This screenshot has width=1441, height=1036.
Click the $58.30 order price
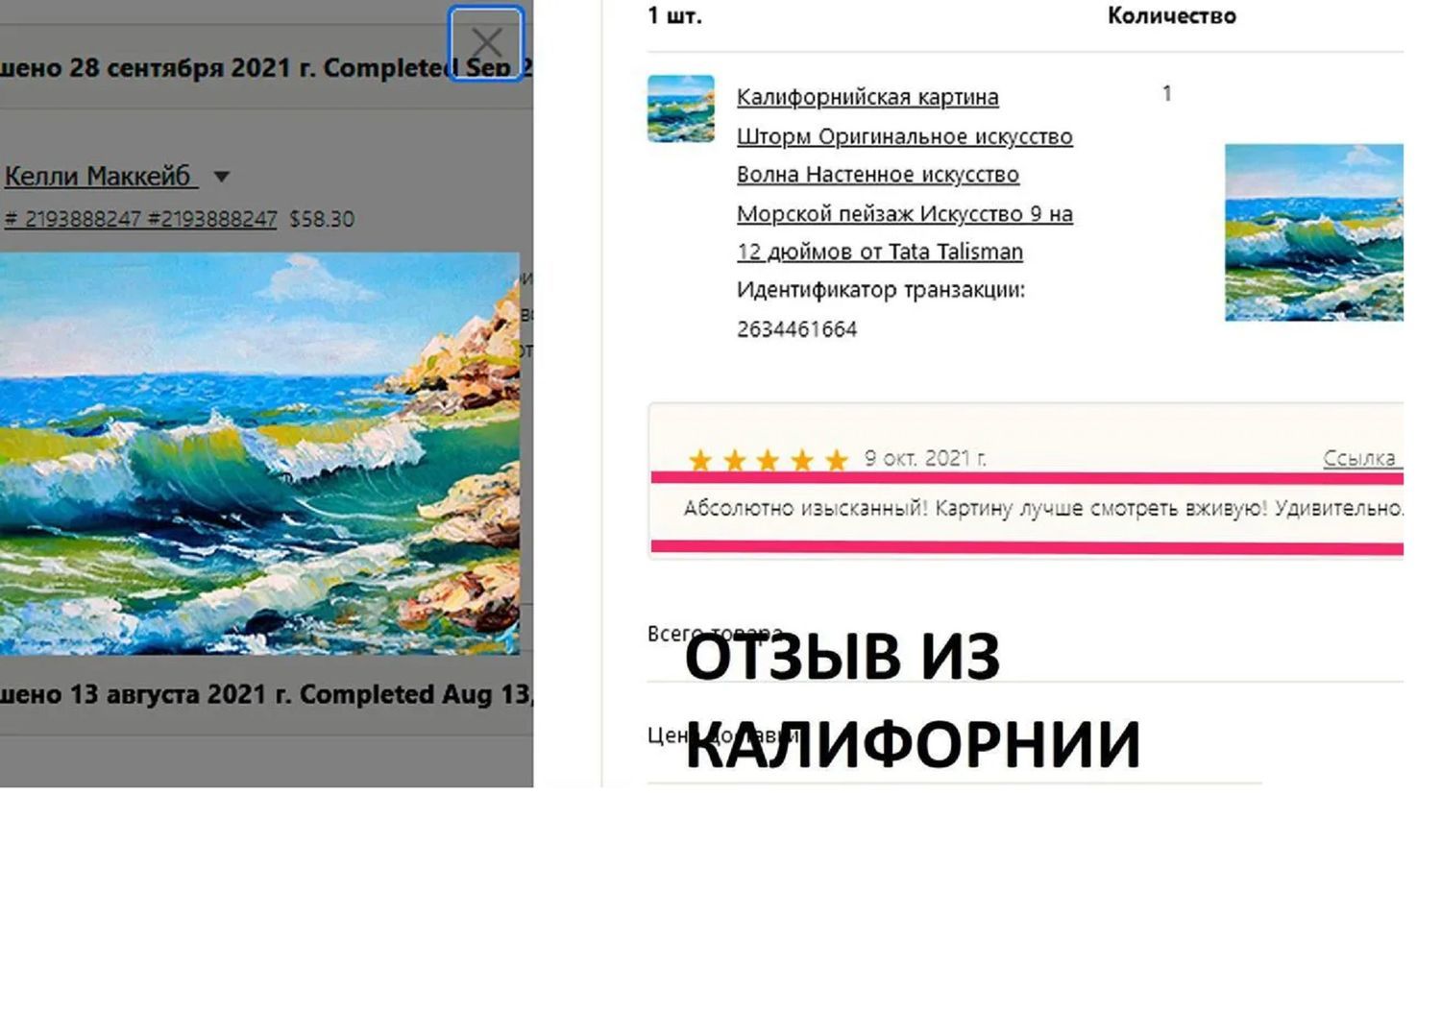[x=322, y=219]
